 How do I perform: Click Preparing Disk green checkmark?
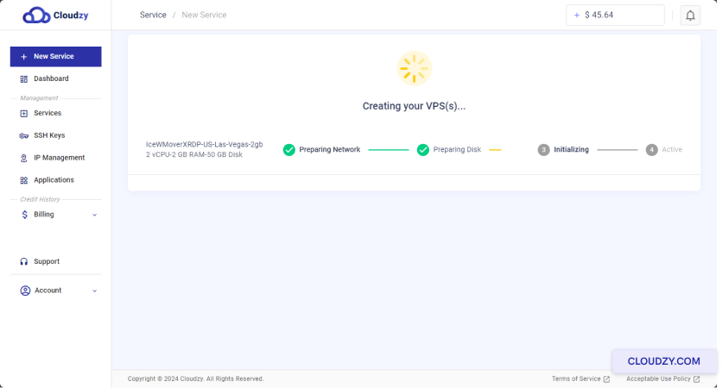[422, 150]
